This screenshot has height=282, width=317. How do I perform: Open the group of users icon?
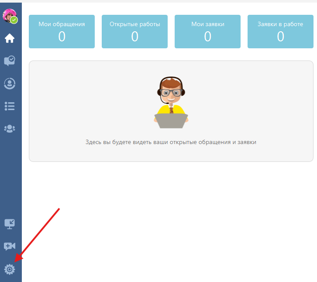(x=10, y=128)
